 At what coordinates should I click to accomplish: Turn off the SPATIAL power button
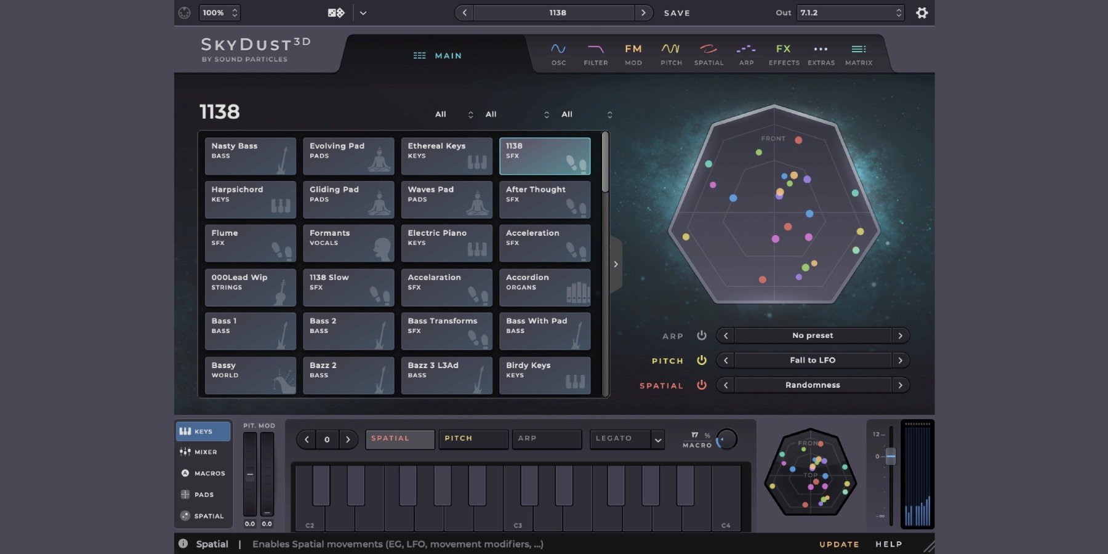click(701, 385)
